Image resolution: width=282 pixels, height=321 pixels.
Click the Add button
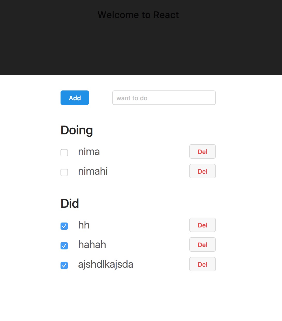click(x=75, y=98)
